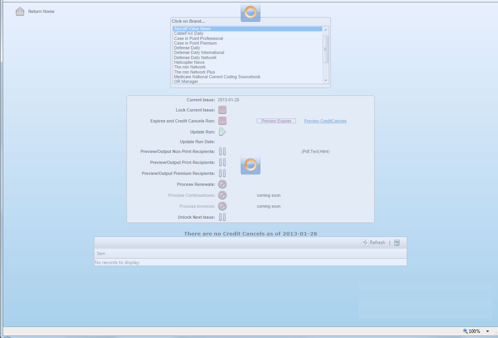Screen dimensions: 498x338
Task: Open the zoom level dropdown arrow
Action: tap(487, 331)
